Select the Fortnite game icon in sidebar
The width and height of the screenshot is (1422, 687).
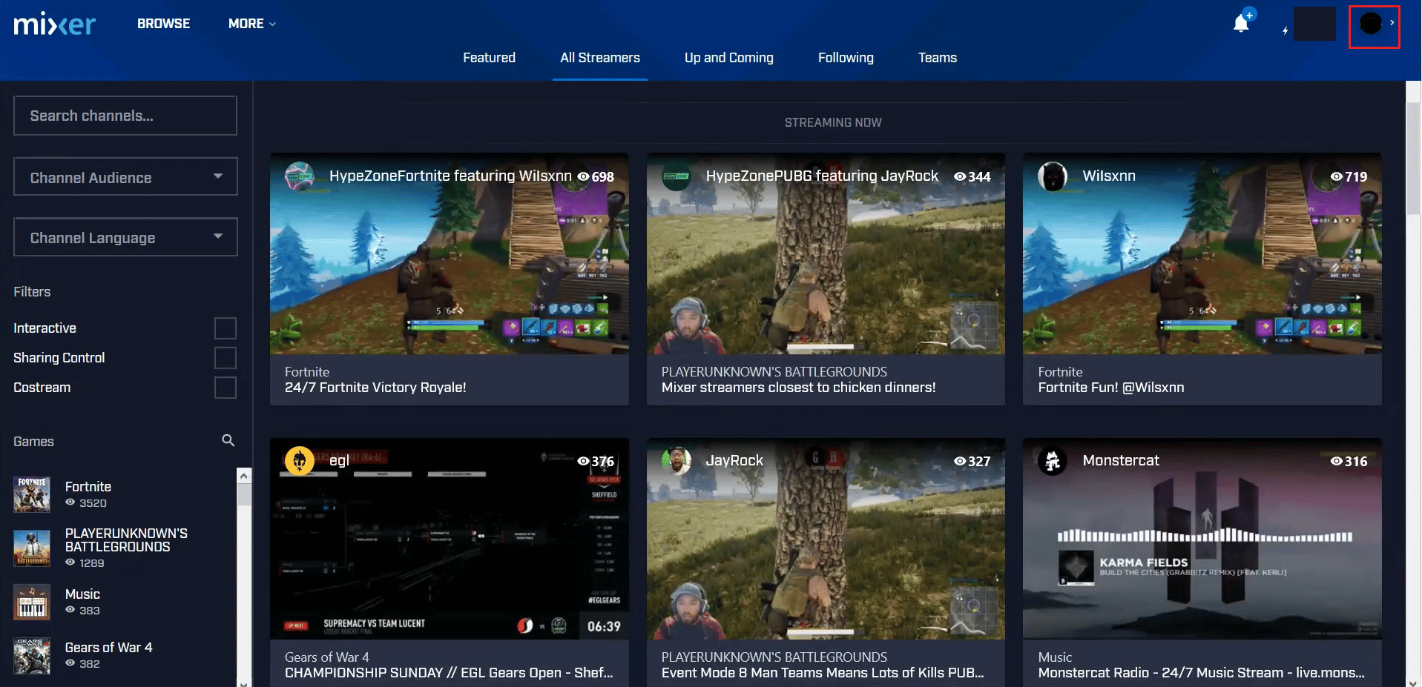32,494
